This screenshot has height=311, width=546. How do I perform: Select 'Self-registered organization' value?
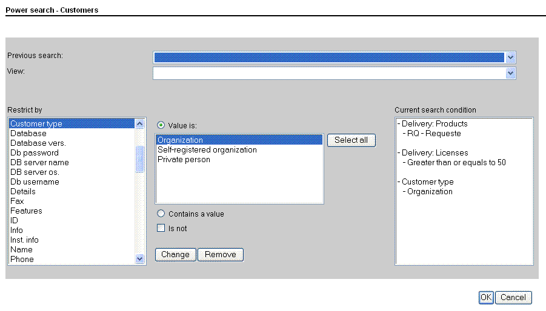(207, 150)
